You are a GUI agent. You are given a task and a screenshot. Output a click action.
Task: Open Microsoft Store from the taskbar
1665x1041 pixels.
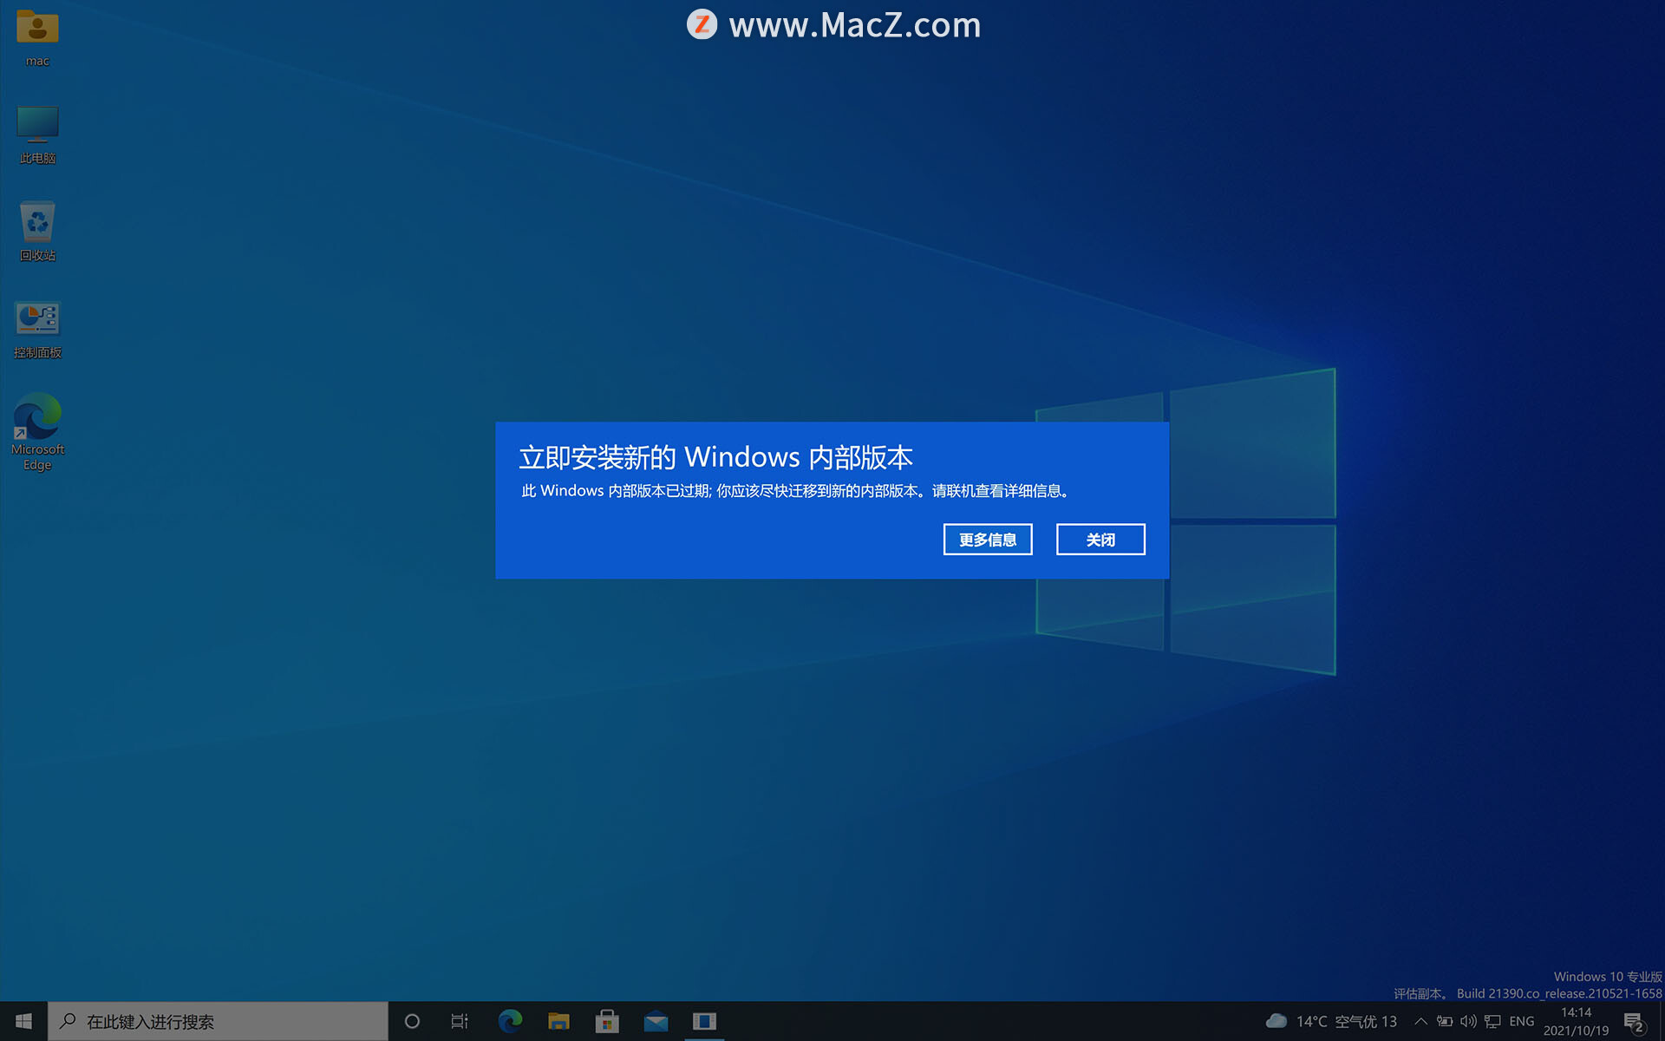(x=607, y=1021)
